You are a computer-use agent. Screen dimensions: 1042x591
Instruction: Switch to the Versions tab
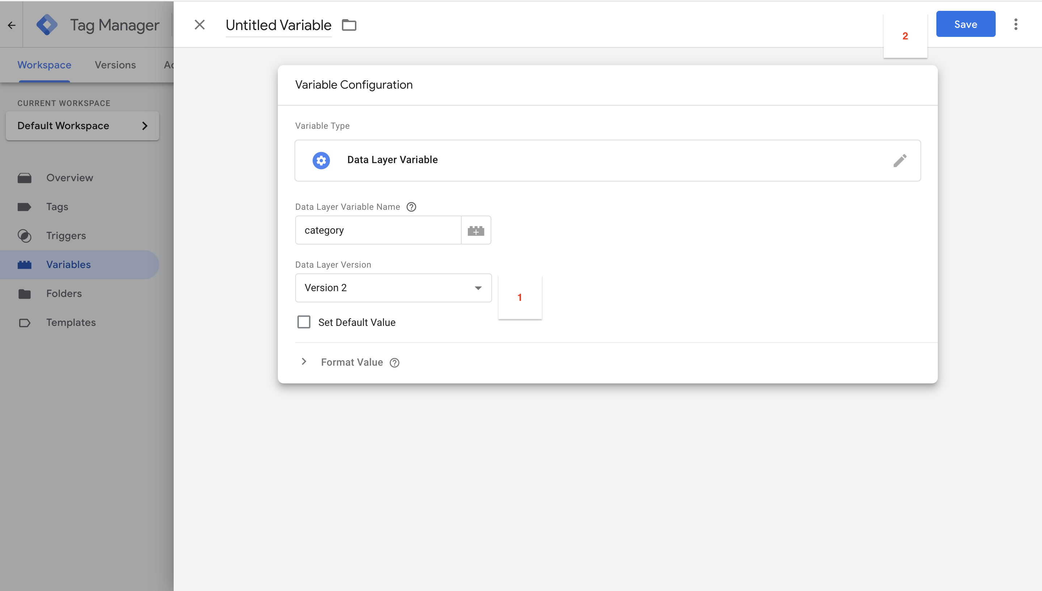pyautogui.click(x=115, y=65)
